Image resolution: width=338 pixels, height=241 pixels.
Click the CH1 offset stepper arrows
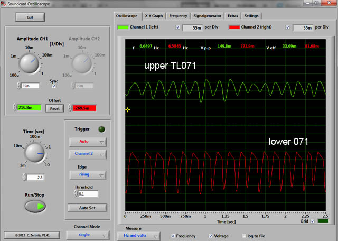[x=14, y=108]
